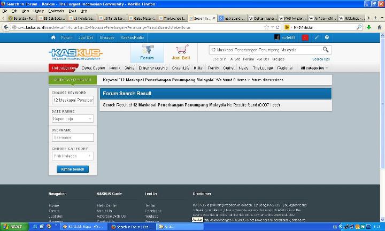The height and width of the screenshot is (231, 385).
Task: Click Forum in the top blue navigation
Action: pos(66,37)
